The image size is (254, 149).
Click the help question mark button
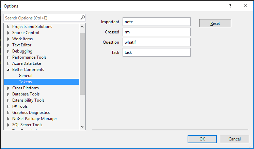point(230,6)
